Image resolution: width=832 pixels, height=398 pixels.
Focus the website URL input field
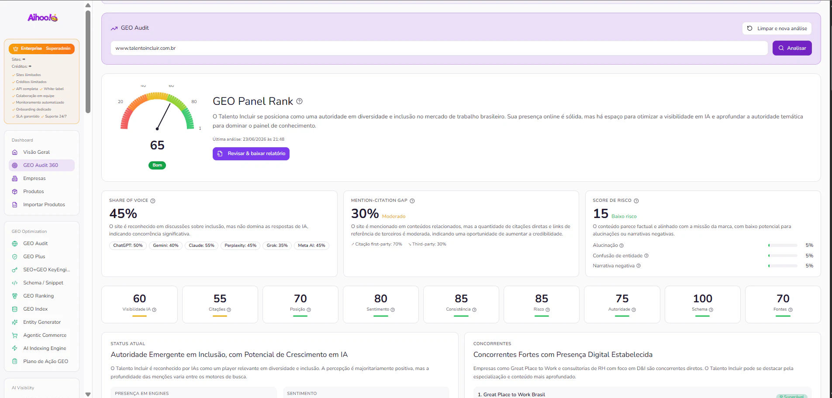point(439,48)
